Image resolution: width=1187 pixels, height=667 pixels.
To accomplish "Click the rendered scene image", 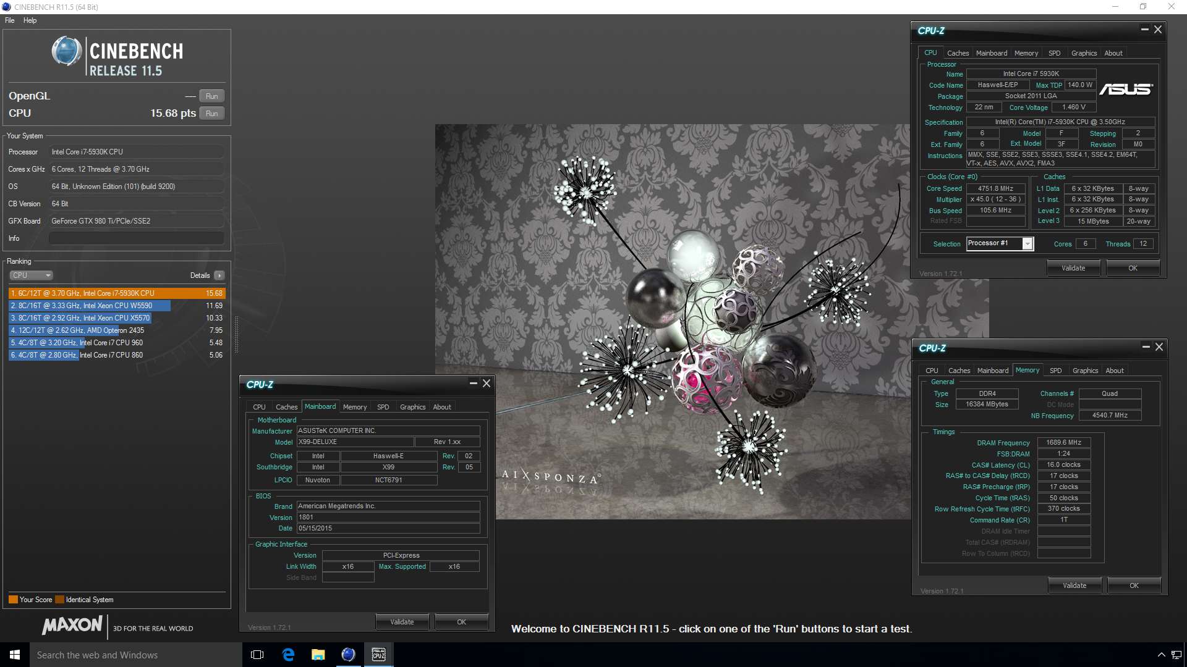I will (712, 321).
